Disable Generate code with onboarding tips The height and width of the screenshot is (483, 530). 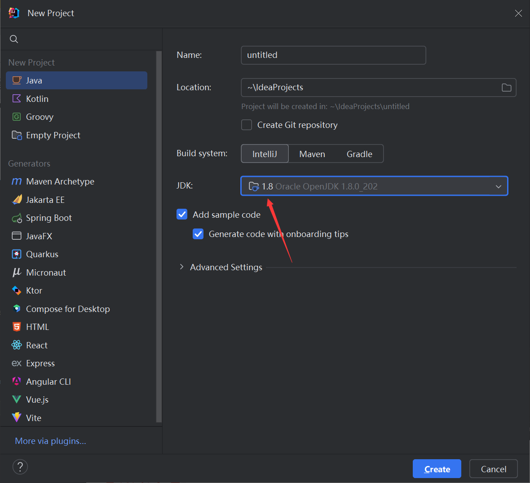coord(198,234)
